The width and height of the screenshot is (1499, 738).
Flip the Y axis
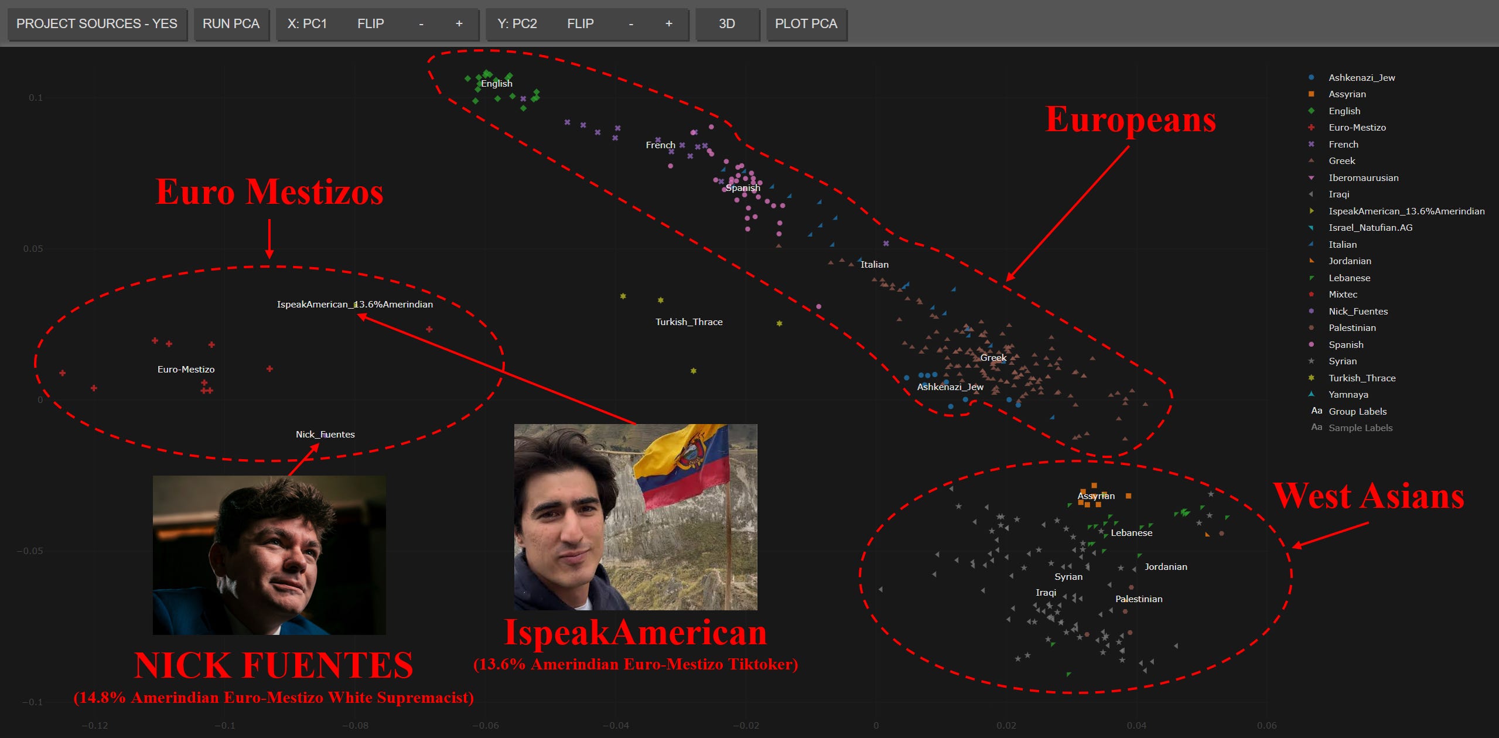click(581, 24)
